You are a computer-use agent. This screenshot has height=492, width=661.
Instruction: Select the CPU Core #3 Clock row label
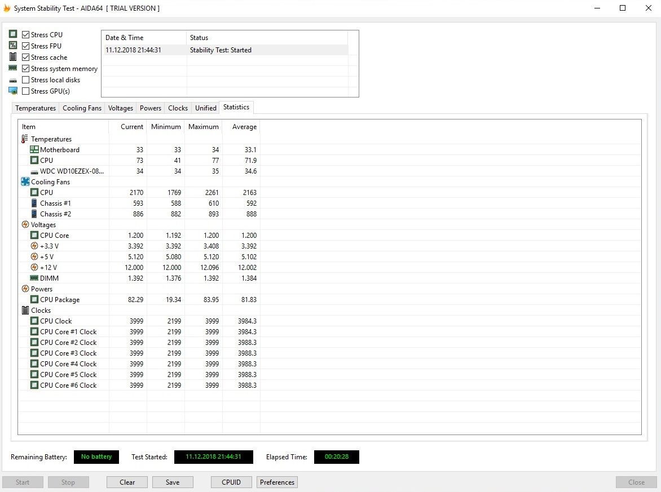click(68, 353)
